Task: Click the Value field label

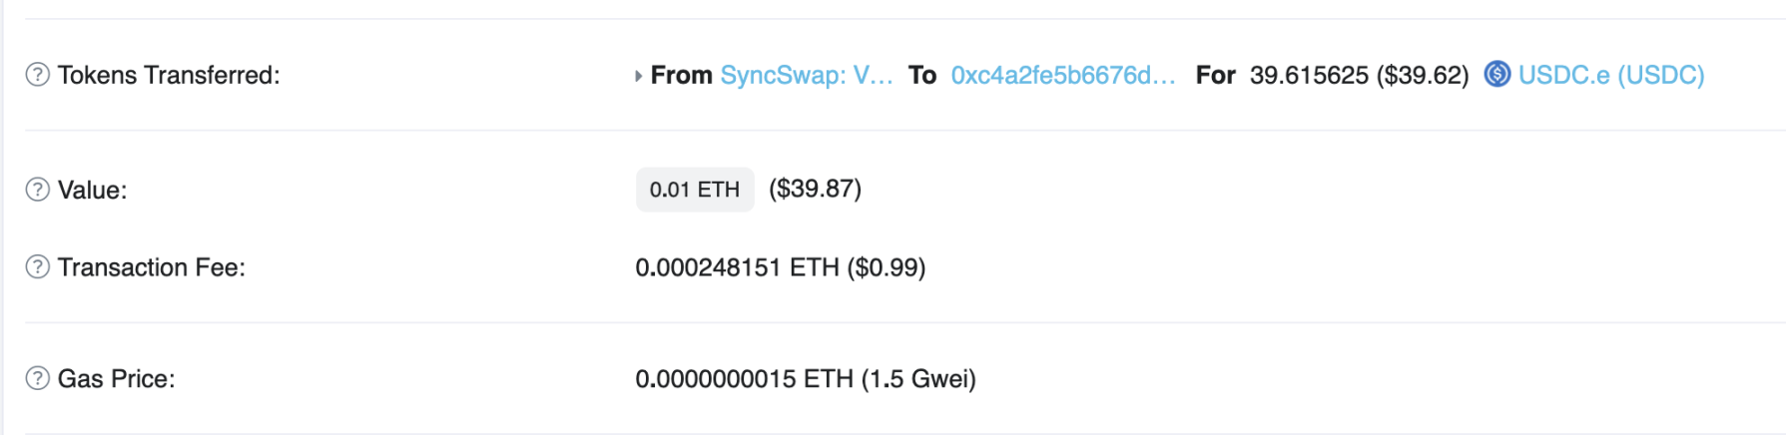Action: (92, 190)
